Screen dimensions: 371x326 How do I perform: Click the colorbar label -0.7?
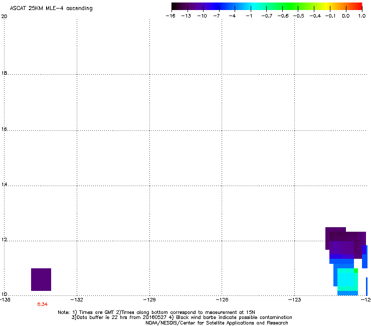(x=267, y=16)
